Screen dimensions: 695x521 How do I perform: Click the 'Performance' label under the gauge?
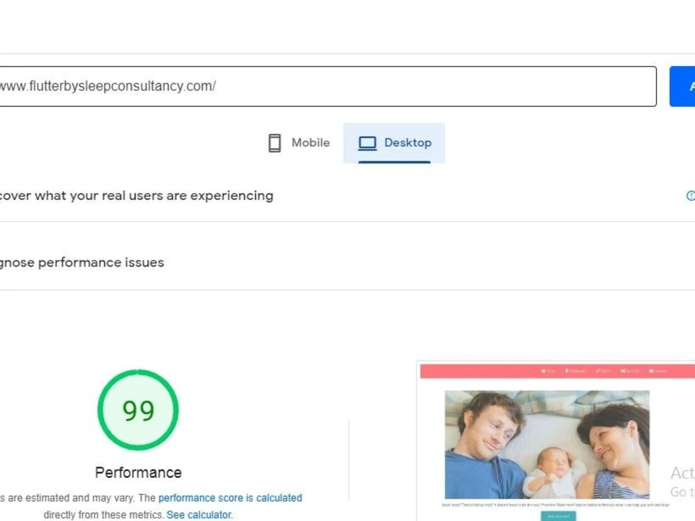[x=138, y=472]
